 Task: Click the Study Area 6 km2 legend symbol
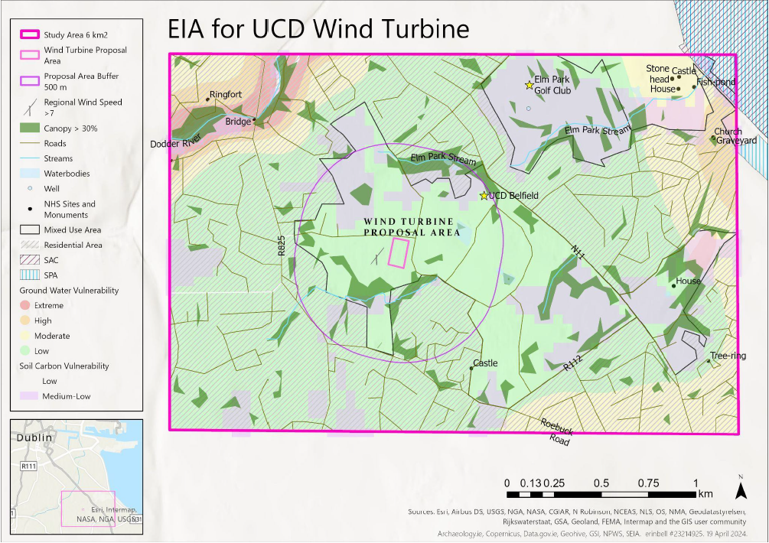(29, 34)
